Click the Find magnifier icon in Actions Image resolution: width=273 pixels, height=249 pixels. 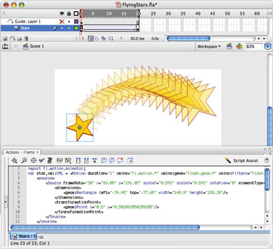pyautogui.click(x=24, y=160)
